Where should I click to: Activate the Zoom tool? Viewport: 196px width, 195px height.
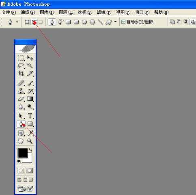pyautogui.click(x=30, y=141)
